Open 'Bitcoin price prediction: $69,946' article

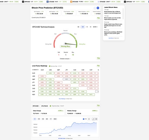pos(113,33)
